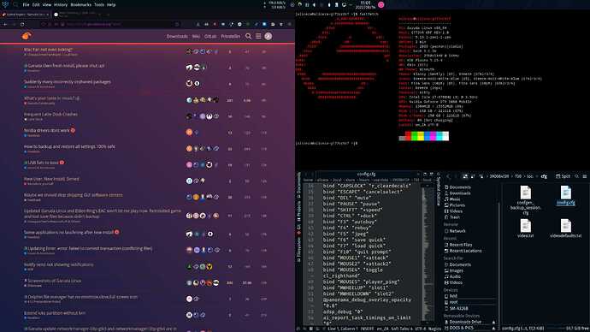Image resolution: width=590 pixels, height=332 pixels.
Task: Open the Bookmarks menu in browser
Action: click(81, 5)
